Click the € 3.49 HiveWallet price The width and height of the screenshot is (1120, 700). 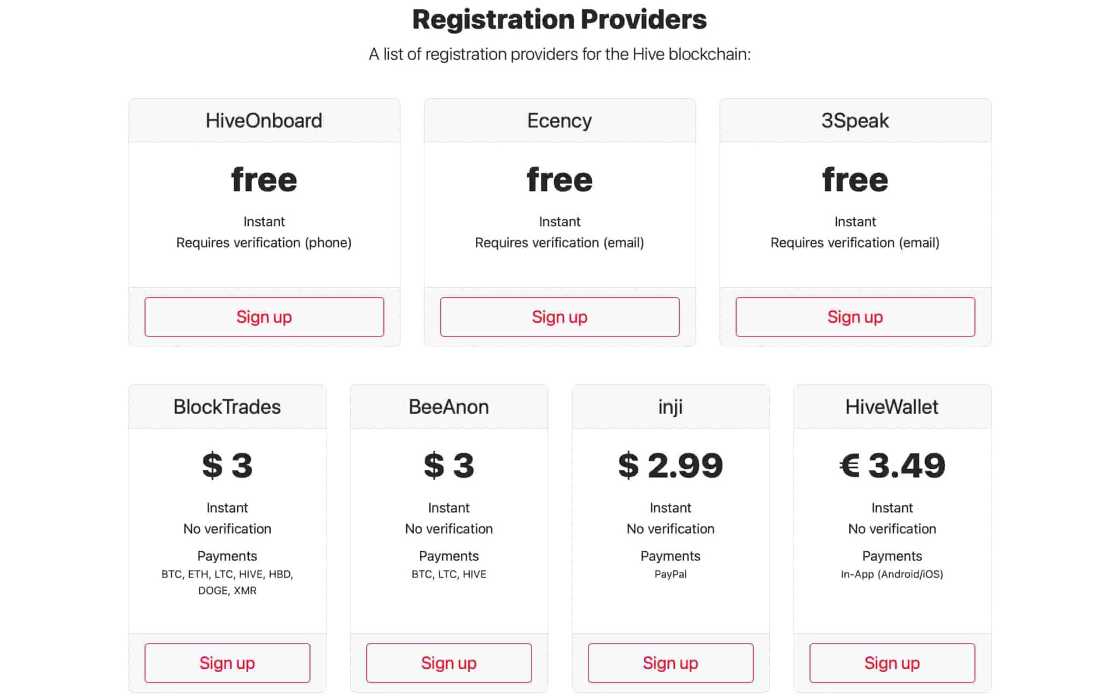[x=892, y=465]
